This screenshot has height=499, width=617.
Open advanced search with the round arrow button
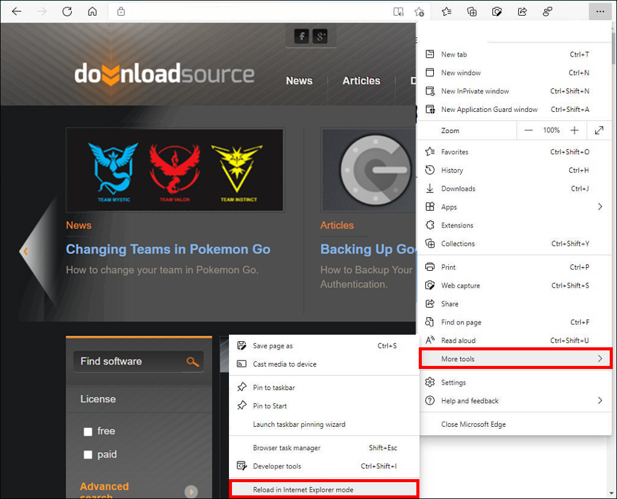coord(191,491)
